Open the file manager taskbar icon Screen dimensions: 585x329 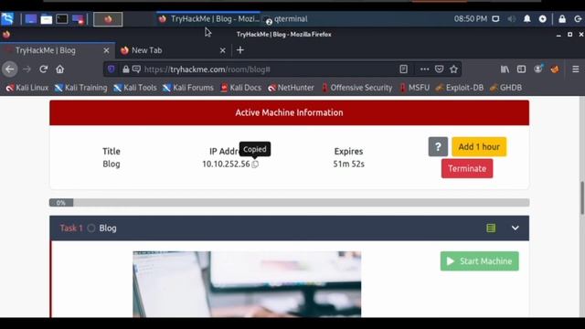(x=47, y=19)
